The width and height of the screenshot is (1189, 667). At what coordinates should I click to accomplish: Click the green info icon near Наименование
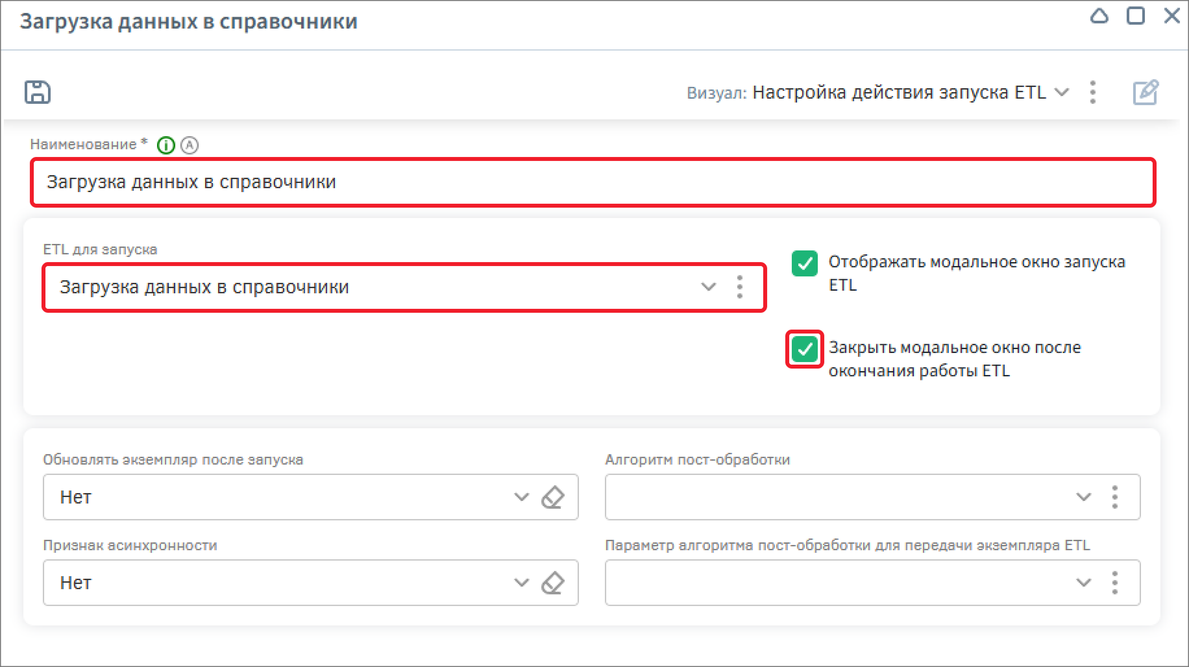click(166, 145)
